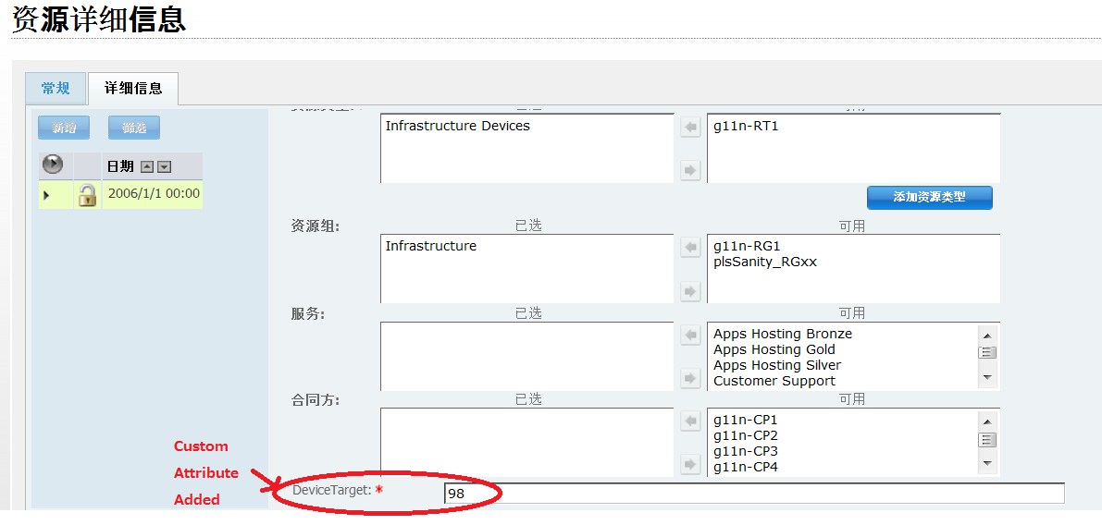This screenshot has width=1102, height=525.
Task: Click the open padlock icon in date row
Action: (x=88, y=194)
